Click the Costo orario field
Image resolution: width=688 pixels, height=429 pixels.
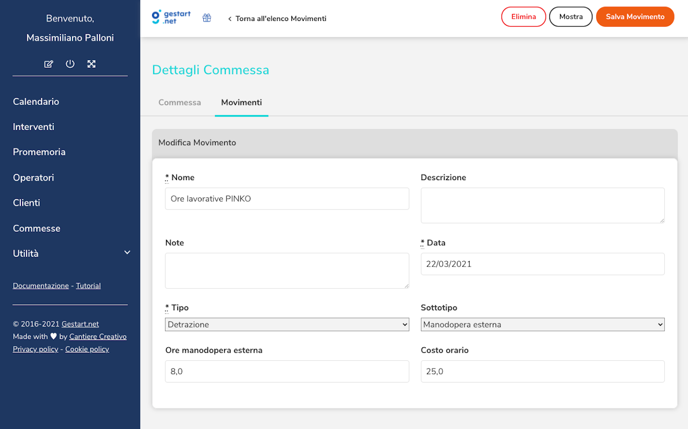point(542,371)
